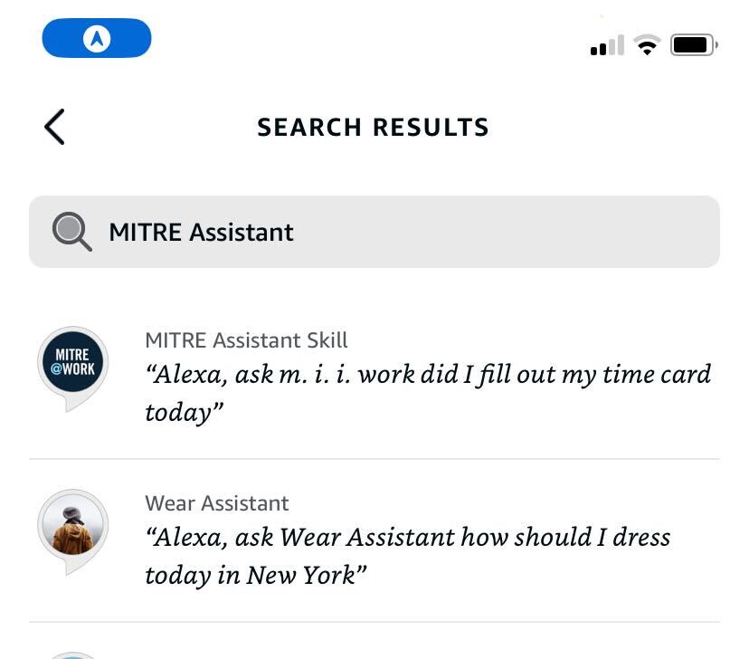Click the magnifying glass search icon

coord(71,232)
